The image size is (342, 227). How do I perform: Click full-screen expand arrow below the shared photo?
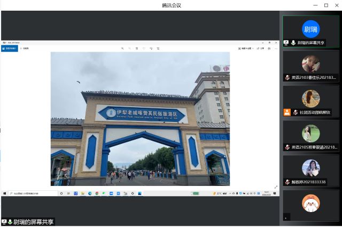pos(276,187)
